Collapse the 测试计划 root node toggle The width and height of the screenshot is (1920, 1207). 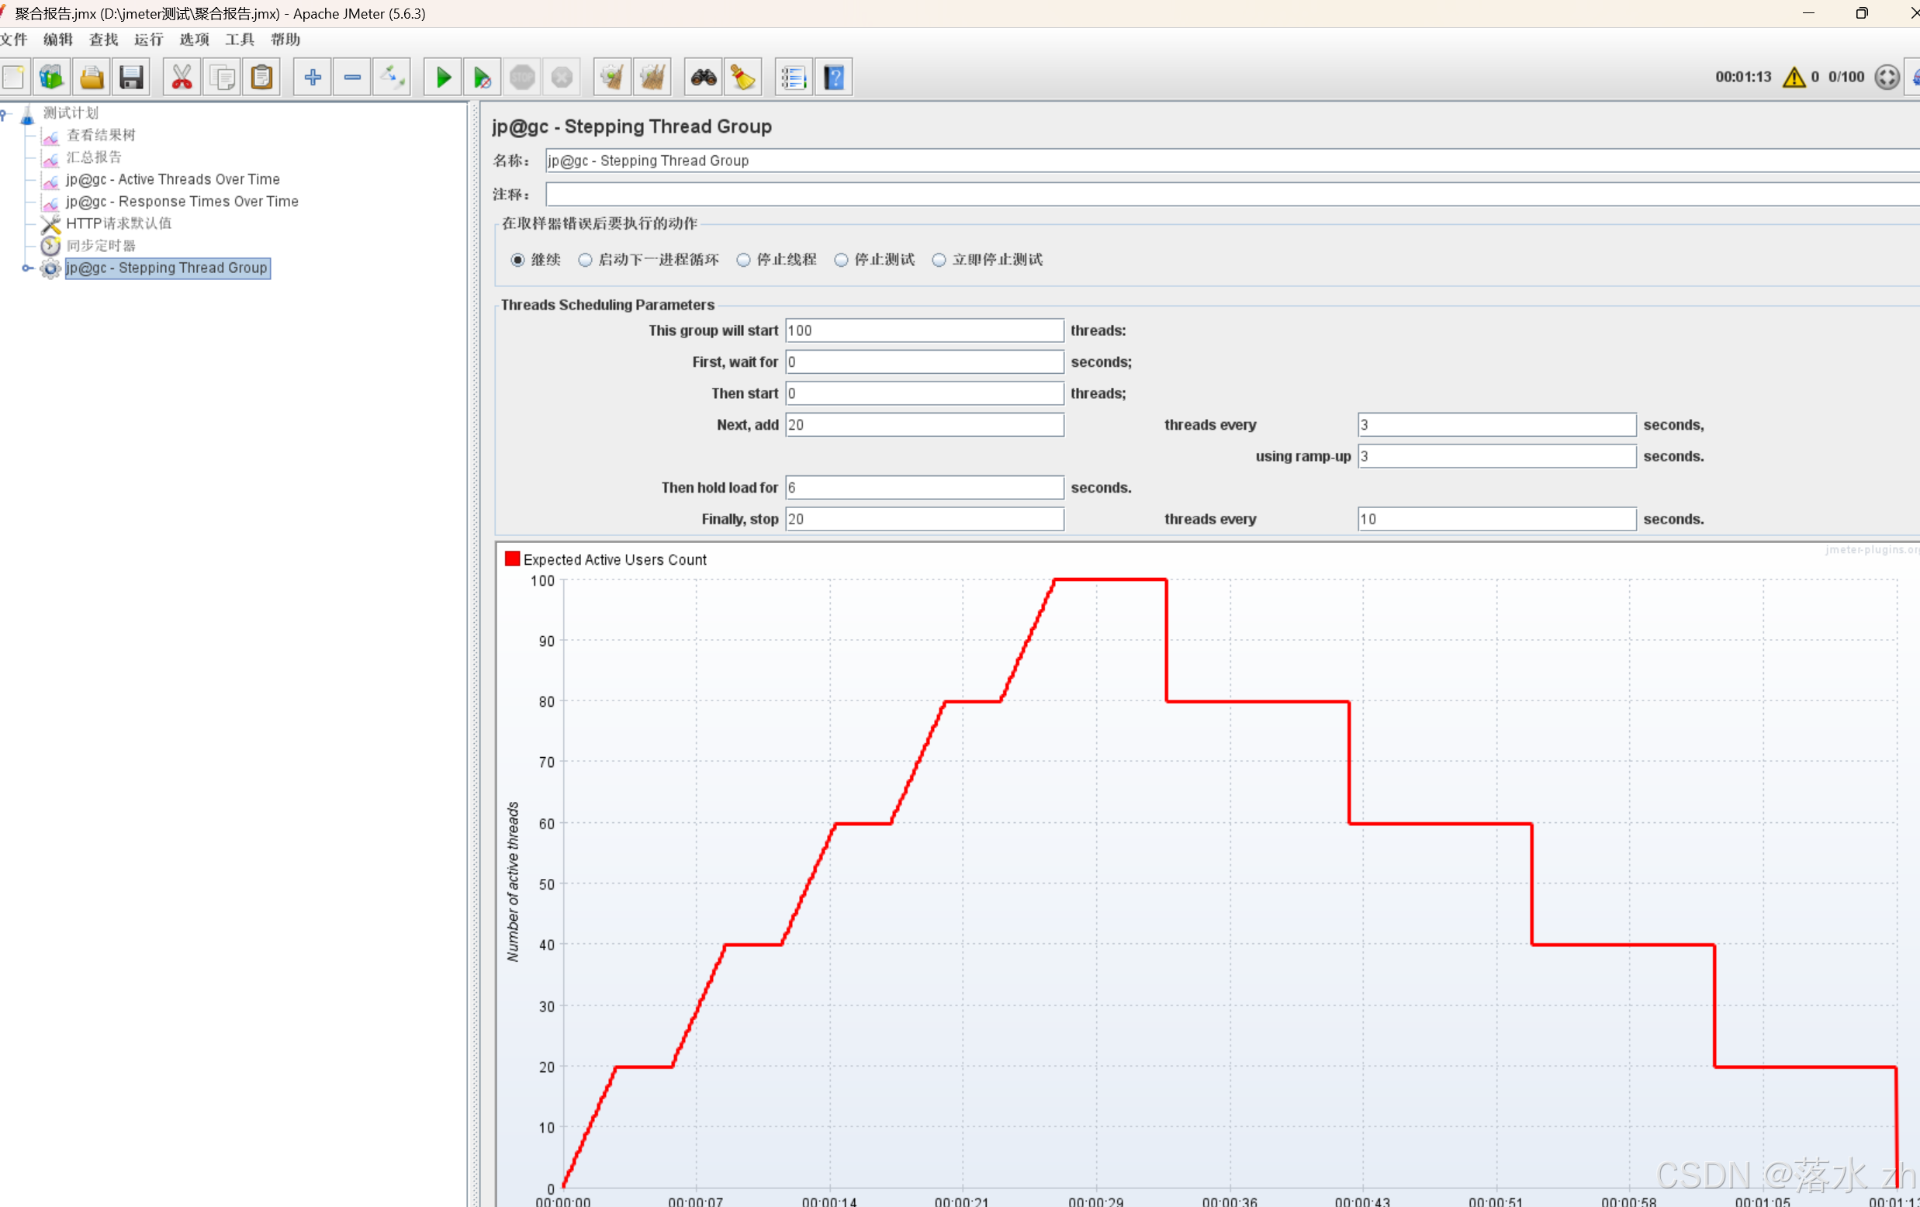(4, 114)
